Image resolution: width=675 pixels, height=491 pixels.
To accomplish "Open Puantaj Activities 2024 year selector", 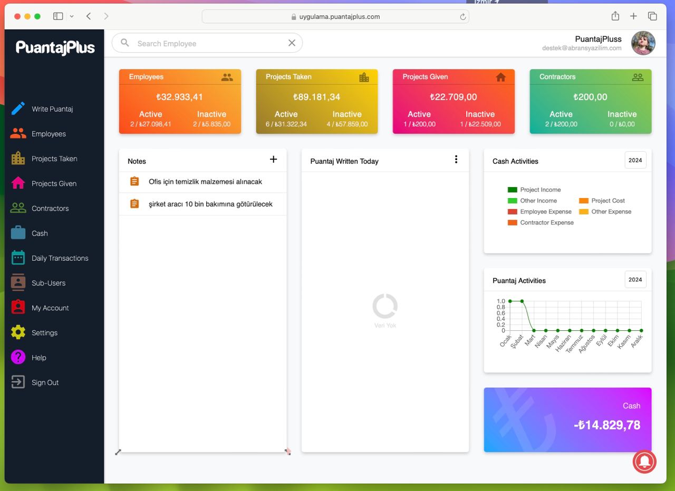I will [x=635, y=279].
